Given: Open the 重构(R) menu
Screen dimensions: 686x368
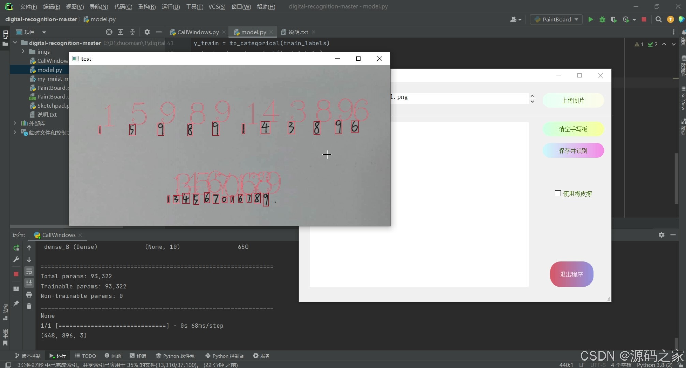Looking at the screenshot, I should 147,6.
